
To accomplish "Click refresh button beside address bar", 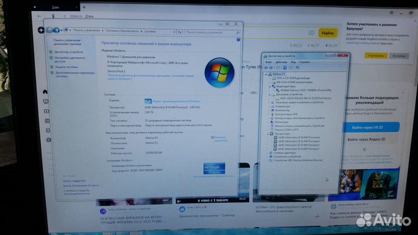I will [x=179, y=32].
